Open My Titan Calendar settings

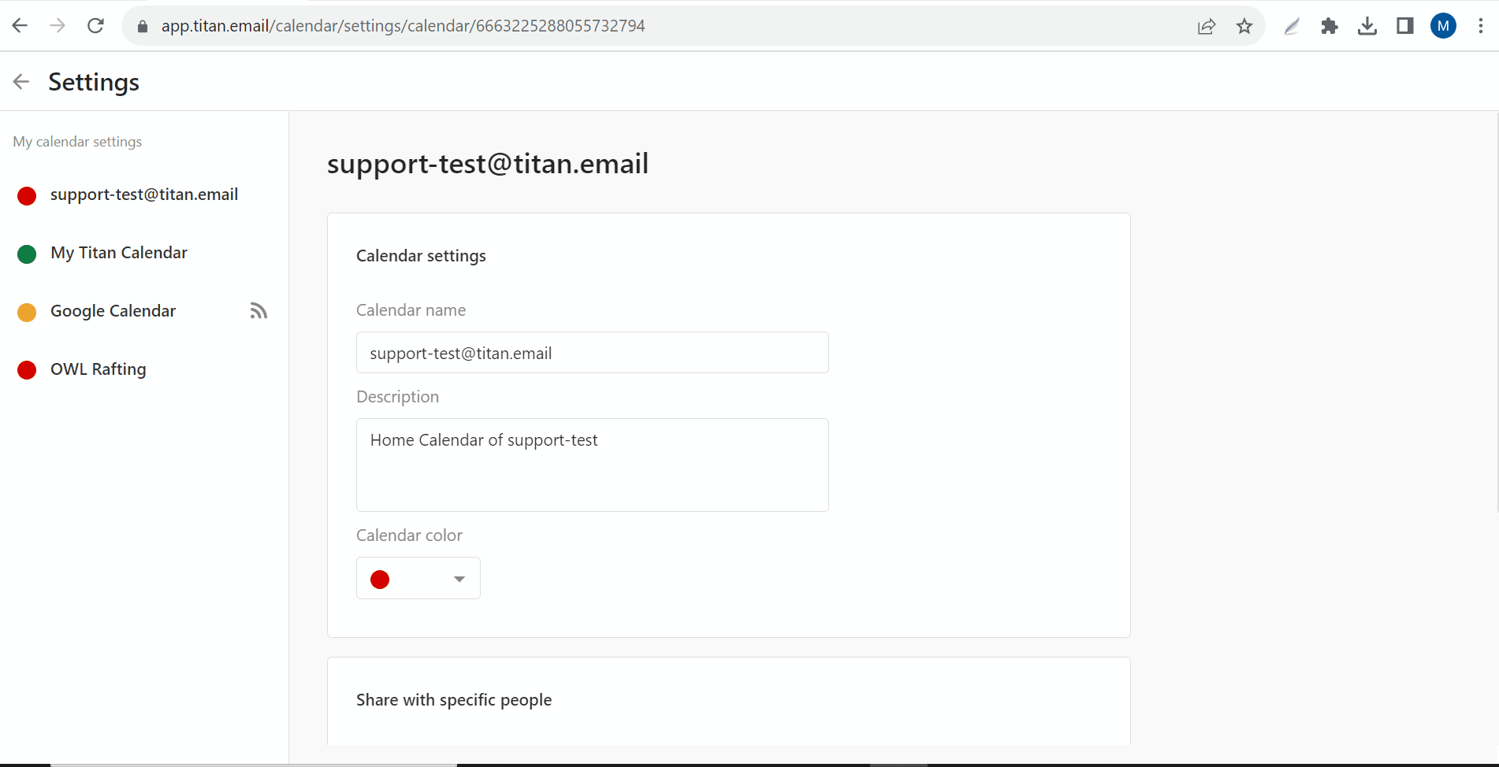click(119, 253)
